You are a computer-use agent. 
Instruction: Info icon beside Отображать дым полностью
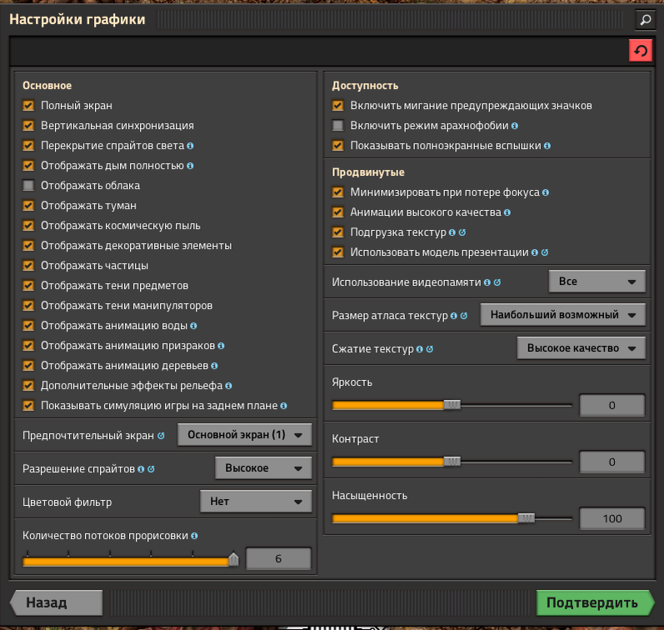pyautogui.click(x=190, y=166)
